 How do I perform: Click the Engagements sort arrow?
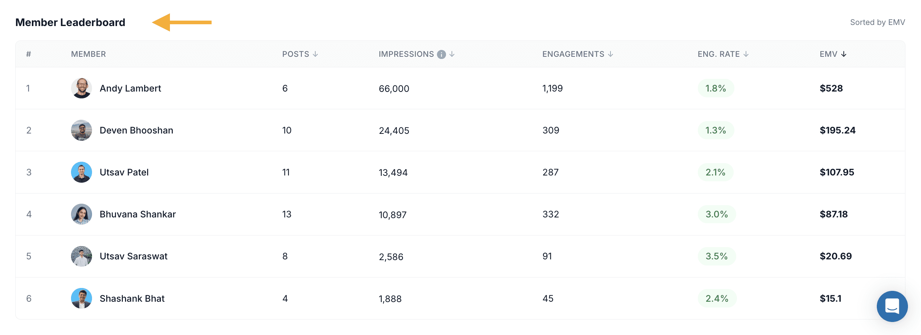pyautogui.click(x=610, y=54)
